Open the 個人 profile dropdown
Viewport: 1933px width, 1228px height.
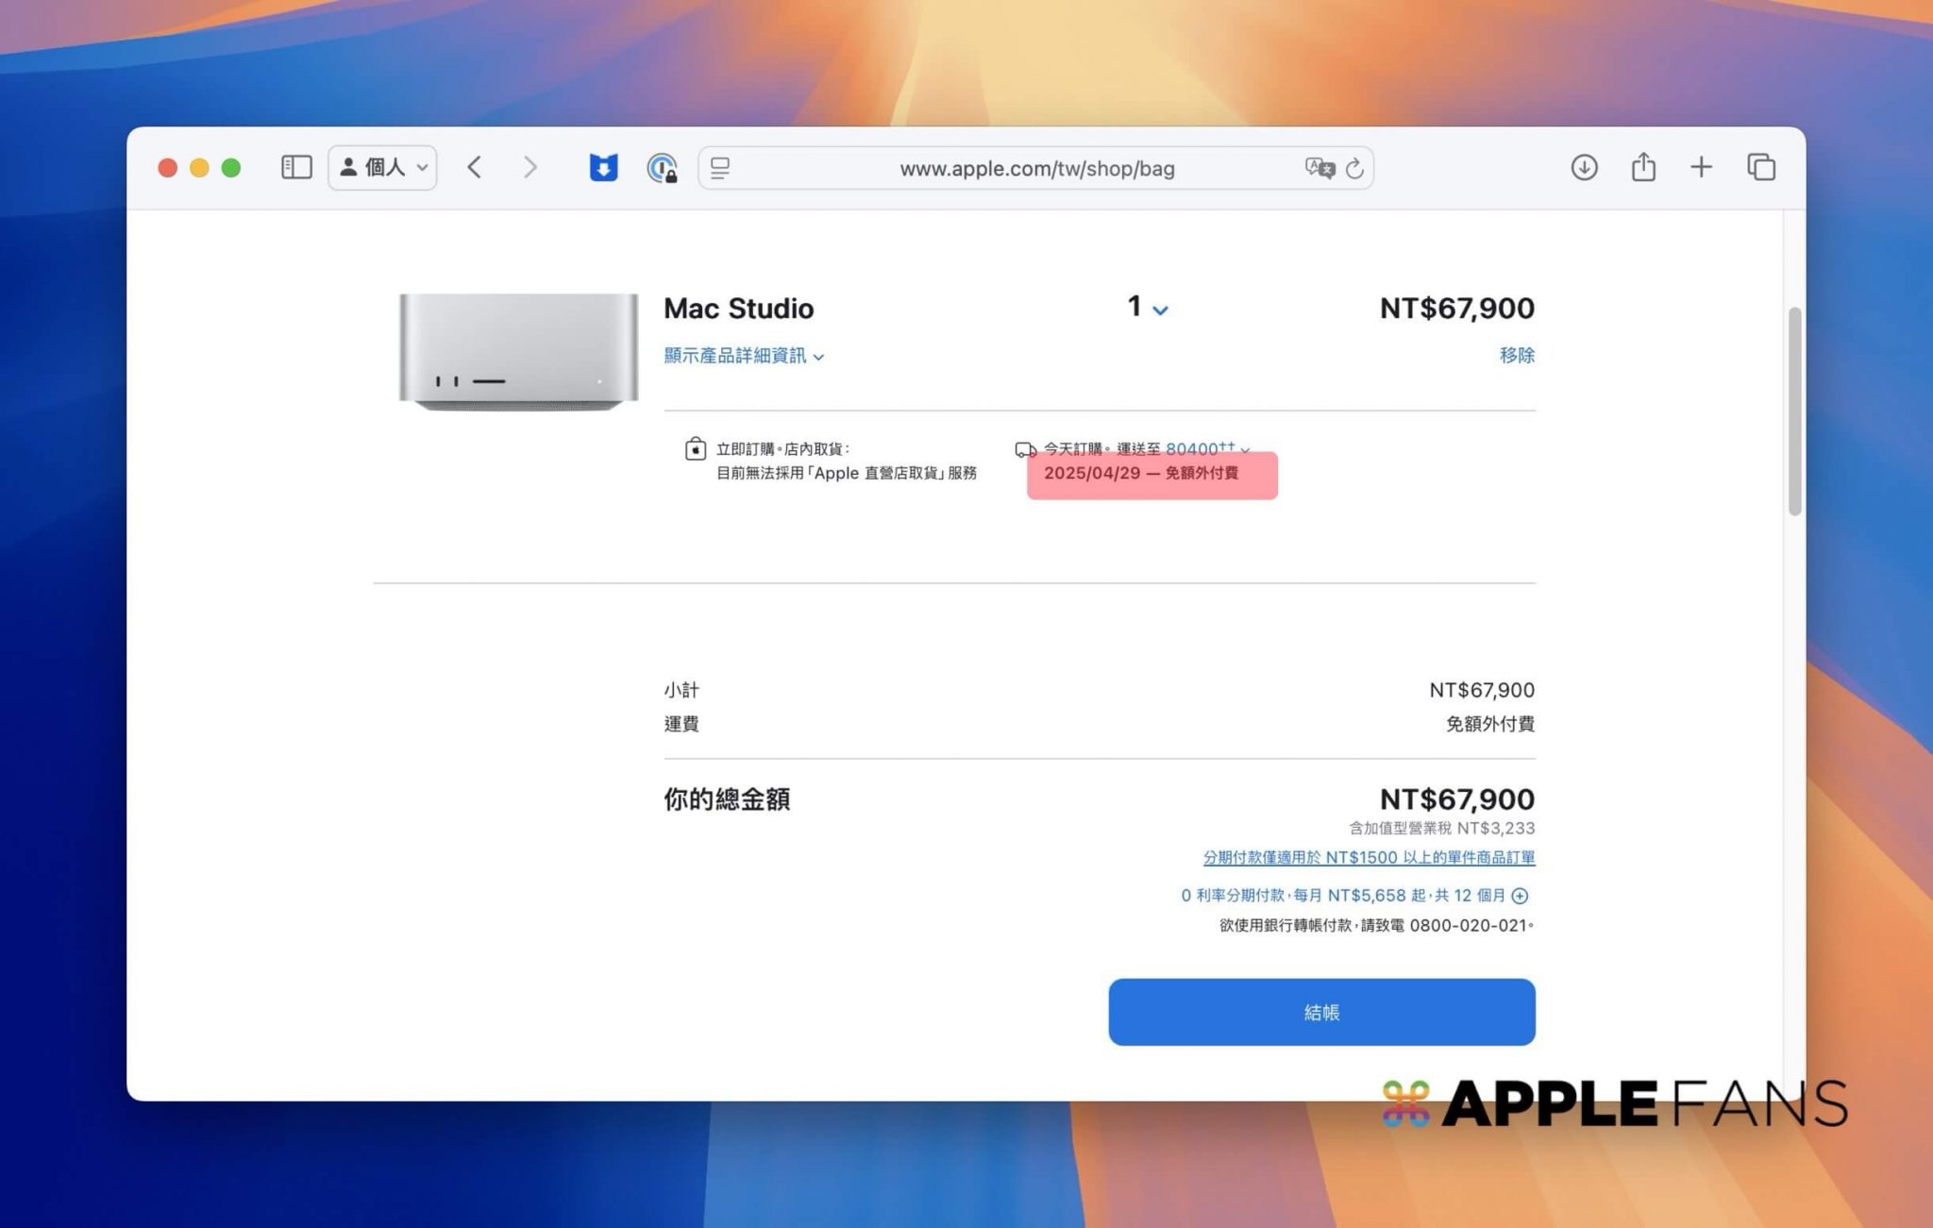click(x=382, y=167)
